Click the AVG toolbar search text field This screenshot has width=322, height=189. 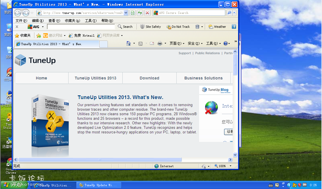pyautogui.click(x=81, y=27)
